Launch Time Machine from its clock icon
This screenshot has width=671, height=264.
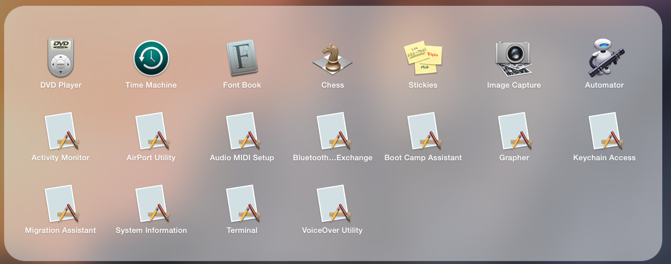coord(151,58)
